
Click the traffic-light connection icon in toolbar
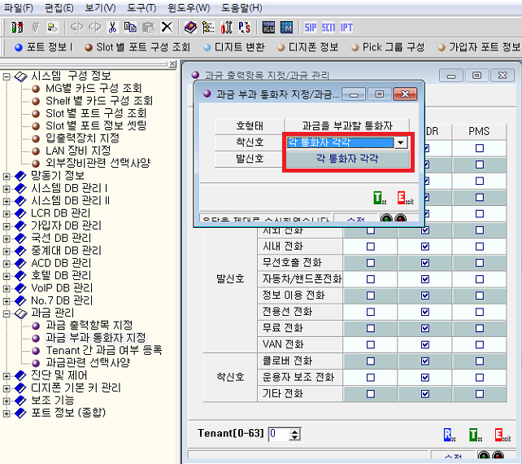[x=17, y=27]
